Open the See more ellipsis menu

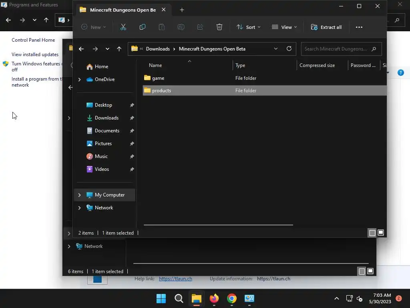coord(359,27)
